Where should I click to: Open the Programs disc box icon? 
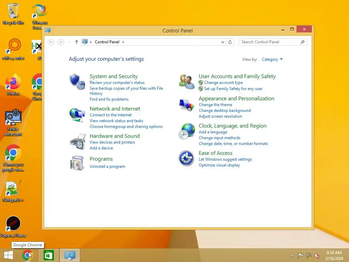coord(77,163)
